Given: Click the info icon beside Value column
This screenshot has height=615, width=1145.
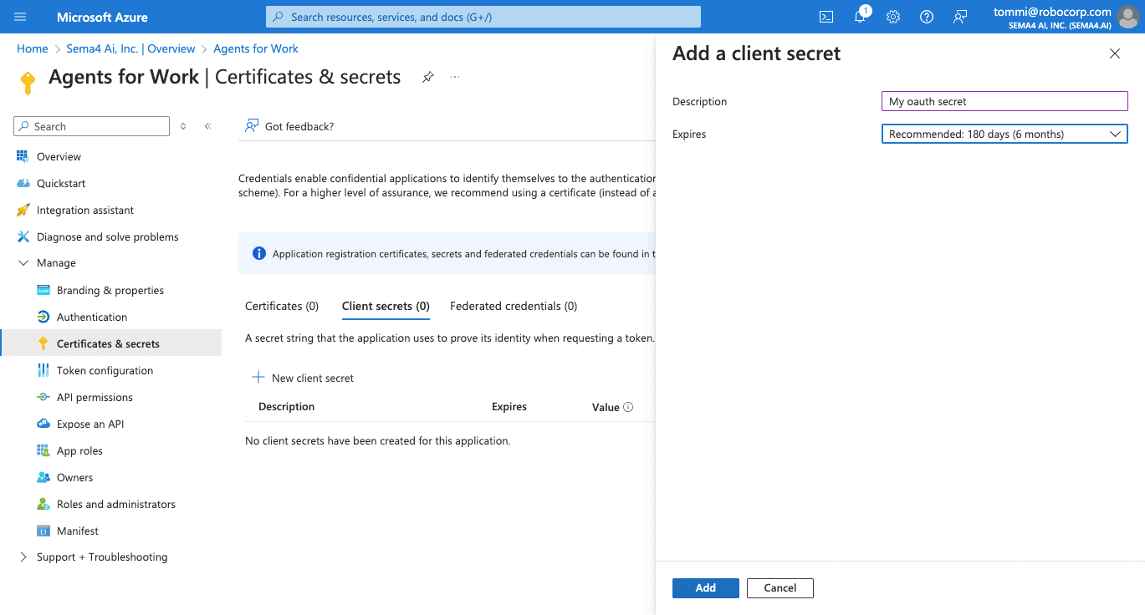Looking at the screenshot, I should point(628,408).
